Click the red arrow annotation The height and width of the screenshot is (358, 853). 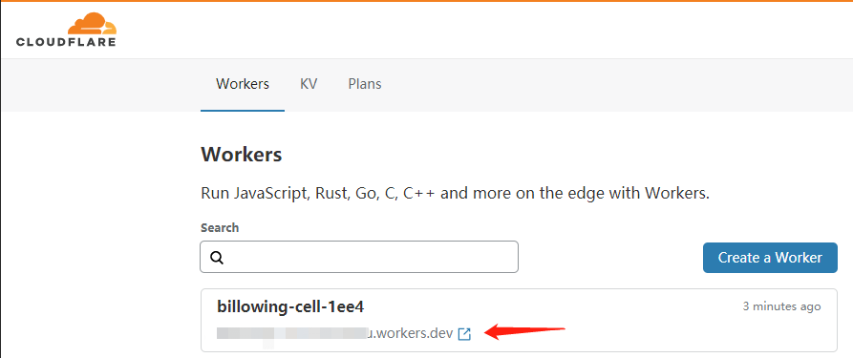[x=525, y=331]
